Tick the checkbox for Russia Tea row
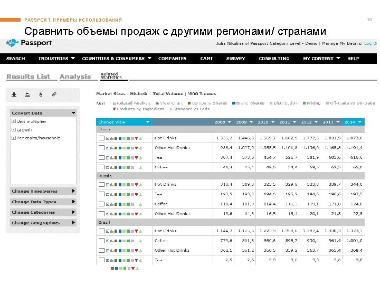380x285 pixels. 101,194
